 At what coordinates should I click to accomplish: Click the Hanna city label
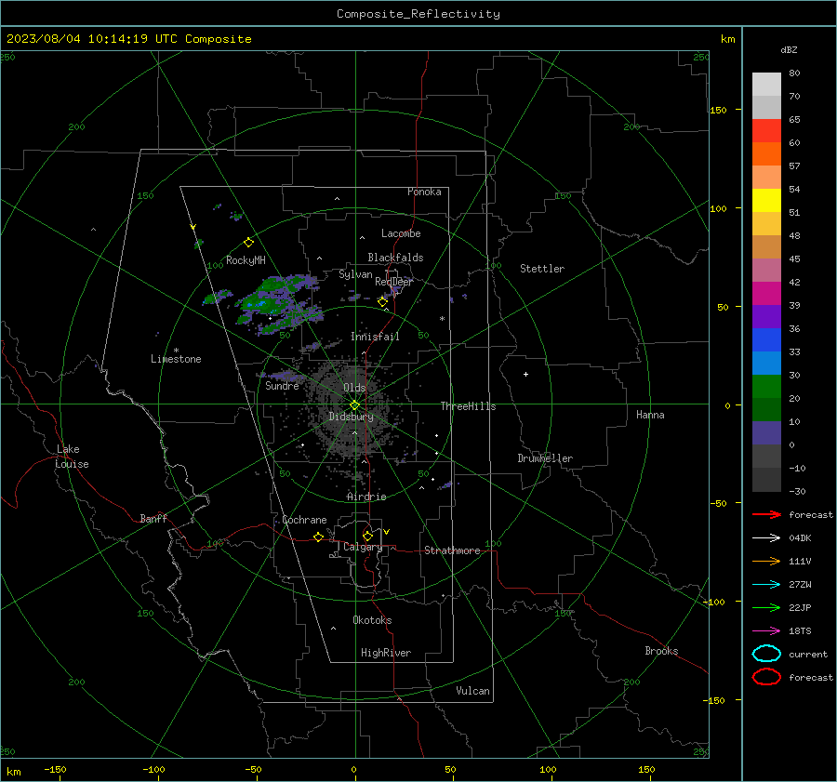[x=650, y=415]
